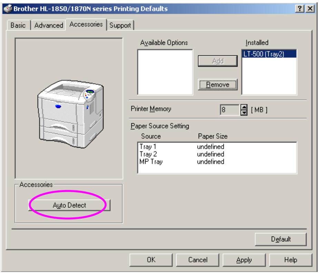The height and width of the screenshot is (273, 319).
Task: Select the Accessories tab
Action: point(86,24)
